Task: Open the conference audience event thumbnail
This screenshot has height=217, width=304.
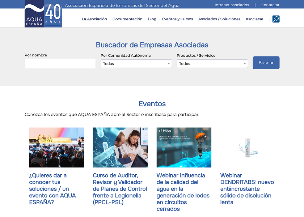Action: coord(56,147)
